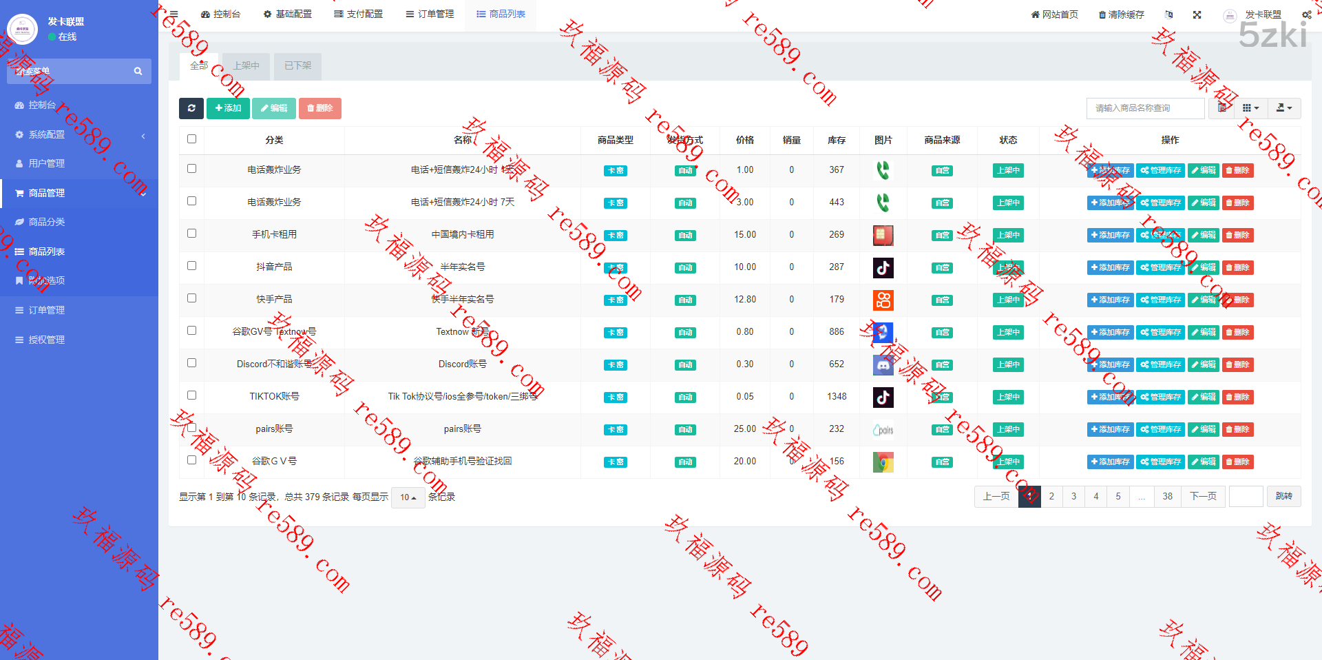Click the Discord product image icon
This screenshot has height=660, width=1322.
(x=883, y=364)
